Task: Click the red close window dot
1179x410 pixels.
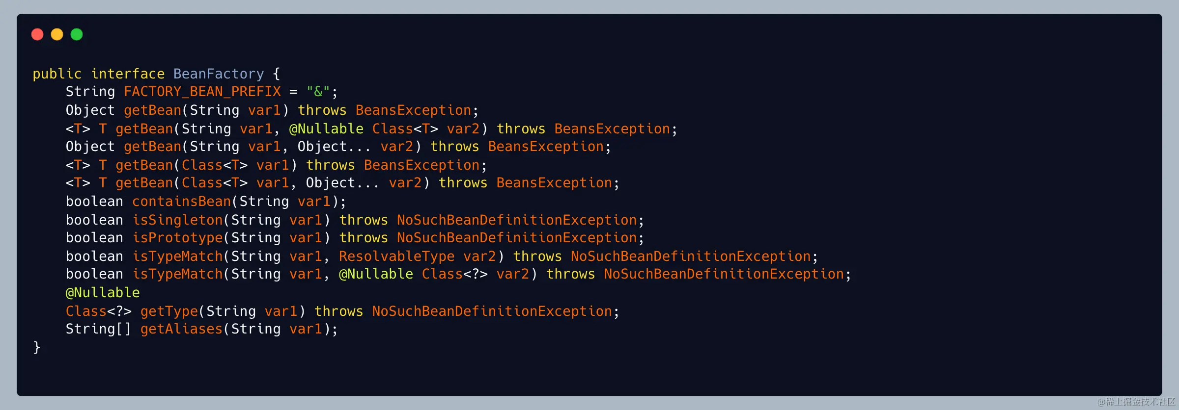Action: pyautogui.click(x=37, y=34)
